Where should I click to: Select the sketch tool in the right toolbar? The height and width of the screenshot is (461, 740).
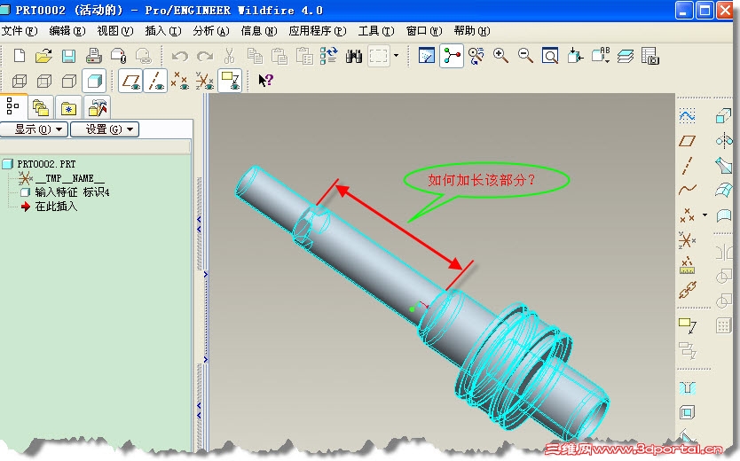click(x=687, y=116)
